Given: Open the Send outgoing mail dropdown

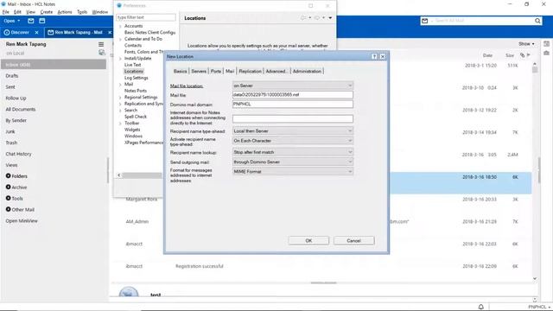Looking at the screenshot, I should [x=293, y=162].
